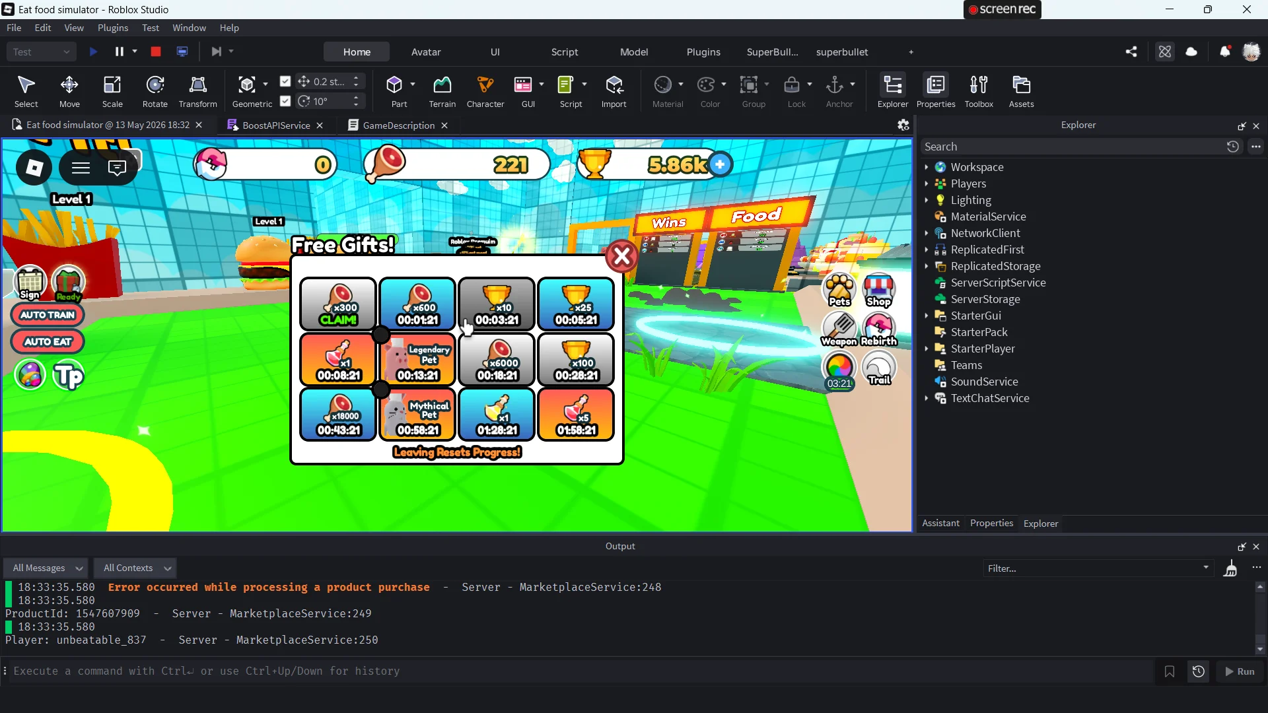Increase the move snap increment
The width and height of the screenshot is (1268, 713).
pyautogui.click(x=356, y=78)
